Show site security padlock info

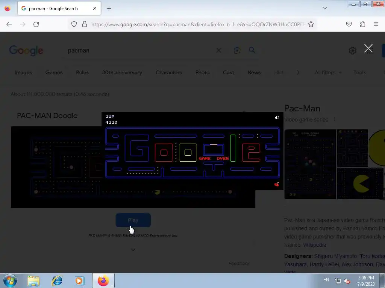point(85,24)
